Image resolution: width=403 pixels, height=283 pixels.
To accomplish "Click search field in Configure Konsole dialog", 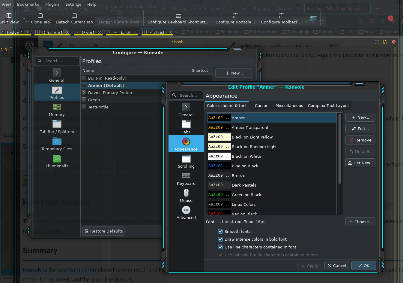I will coord(57,61).
